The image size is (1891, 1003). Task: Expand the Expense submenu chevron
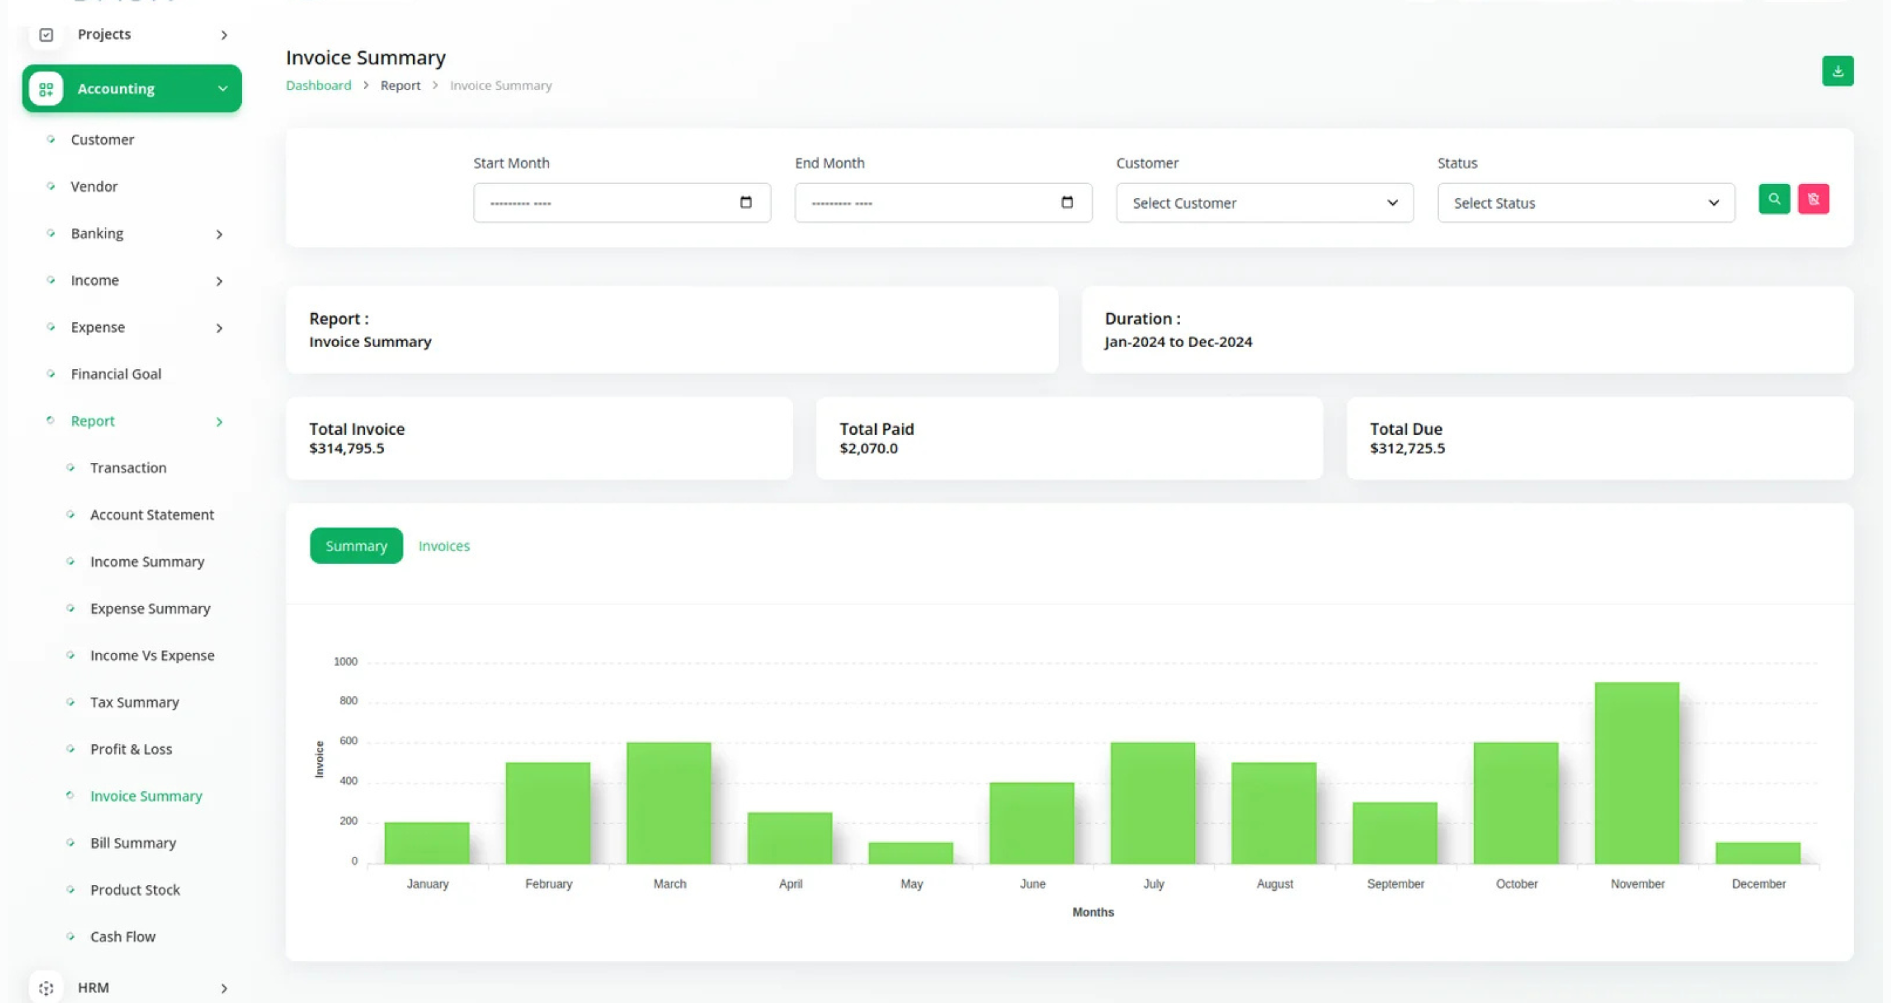(219, 328)
